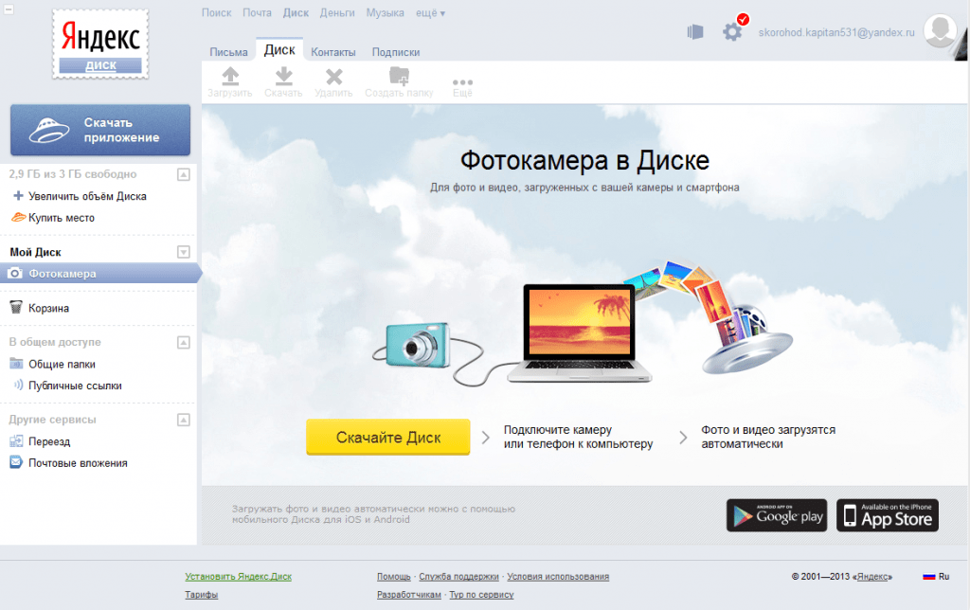Viewport: 970px width, 610px height.
Task: Select the Диск tab
Action: coord(279,50)
